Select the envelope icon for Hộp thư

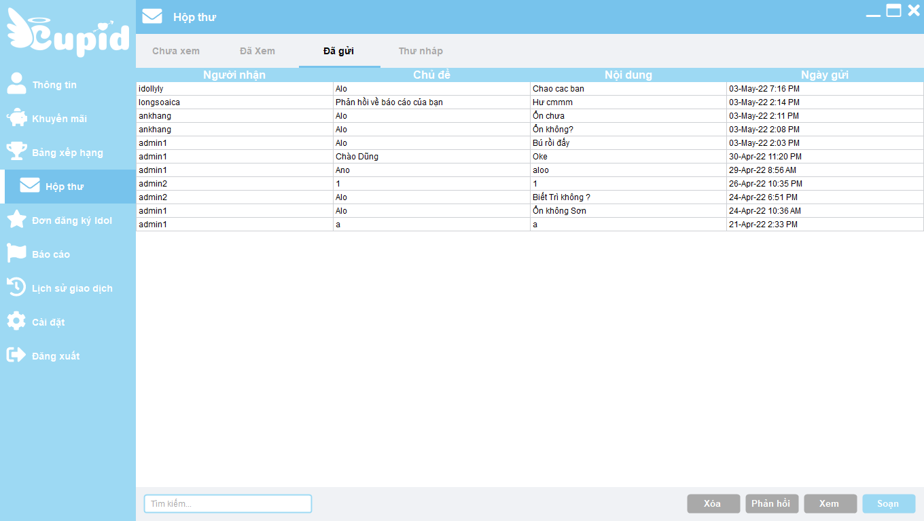(30, 186)
